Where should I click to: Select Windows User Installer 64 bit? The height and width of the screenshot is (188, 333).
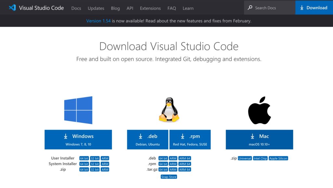84,159
